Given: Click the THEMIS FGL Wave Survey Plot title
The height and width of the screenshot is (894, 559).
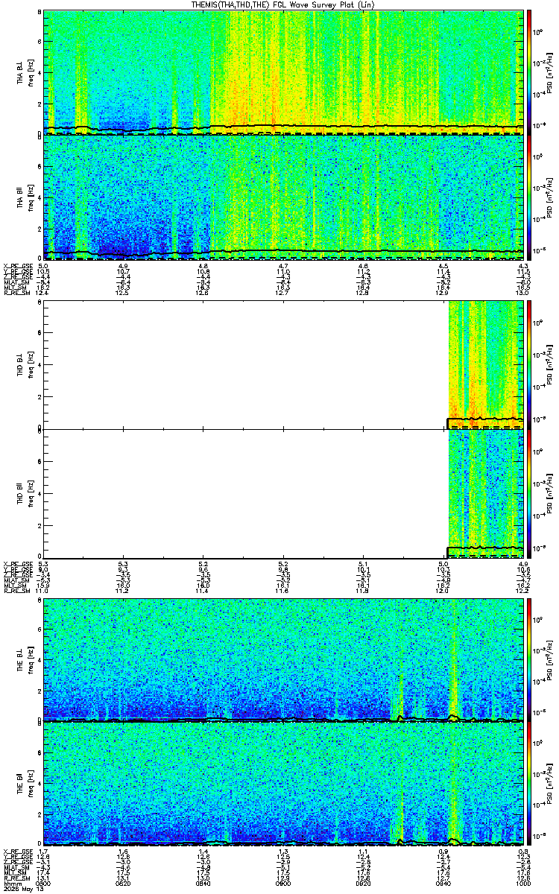Looking at the screenshot, I should 284,4.
